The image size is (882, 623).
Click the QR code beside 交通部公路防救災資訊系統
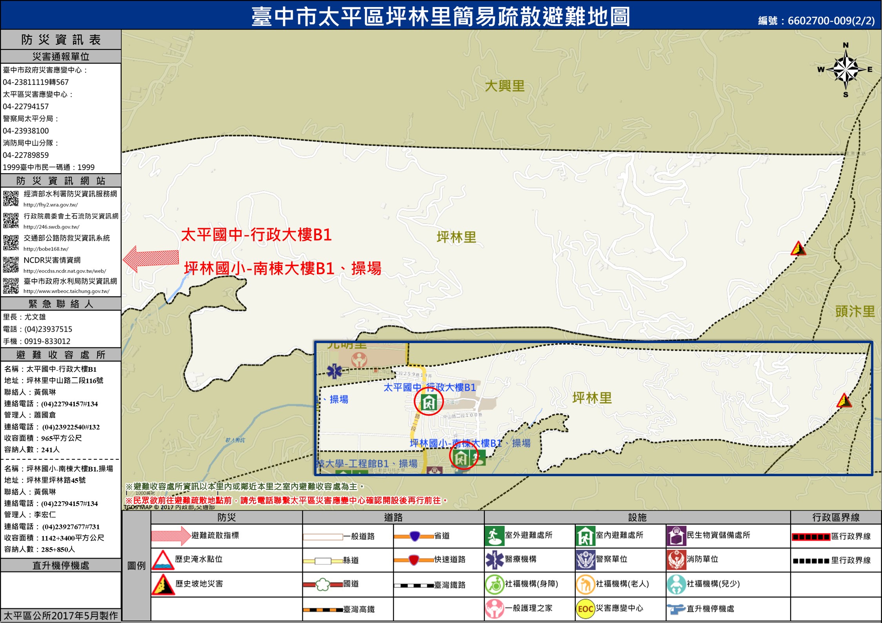pos(11,243)
